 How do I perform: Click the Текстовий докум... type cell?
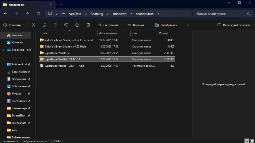(144, 66)
